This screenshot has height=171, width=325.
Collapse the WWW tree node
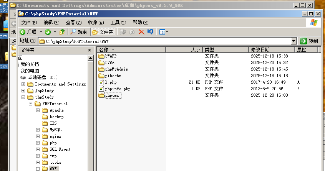[38, 169]
